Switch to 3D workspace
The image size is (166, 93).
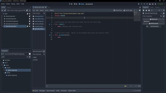(x=75, y=4)
